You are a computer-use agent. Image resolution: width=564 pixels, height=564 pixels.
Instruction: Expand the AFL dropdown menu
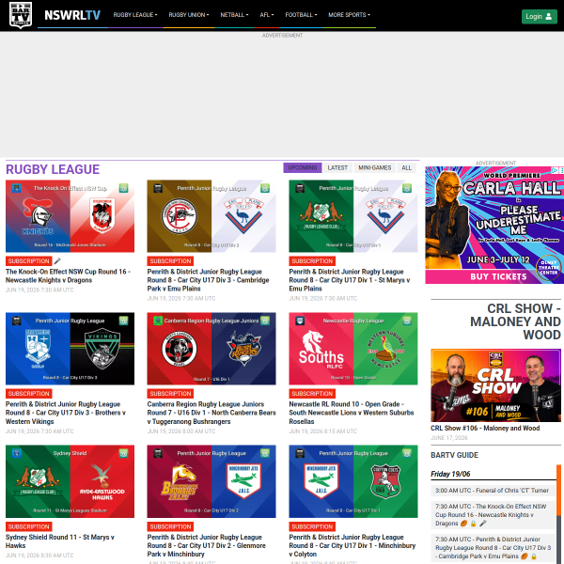[x=267, y=15]
